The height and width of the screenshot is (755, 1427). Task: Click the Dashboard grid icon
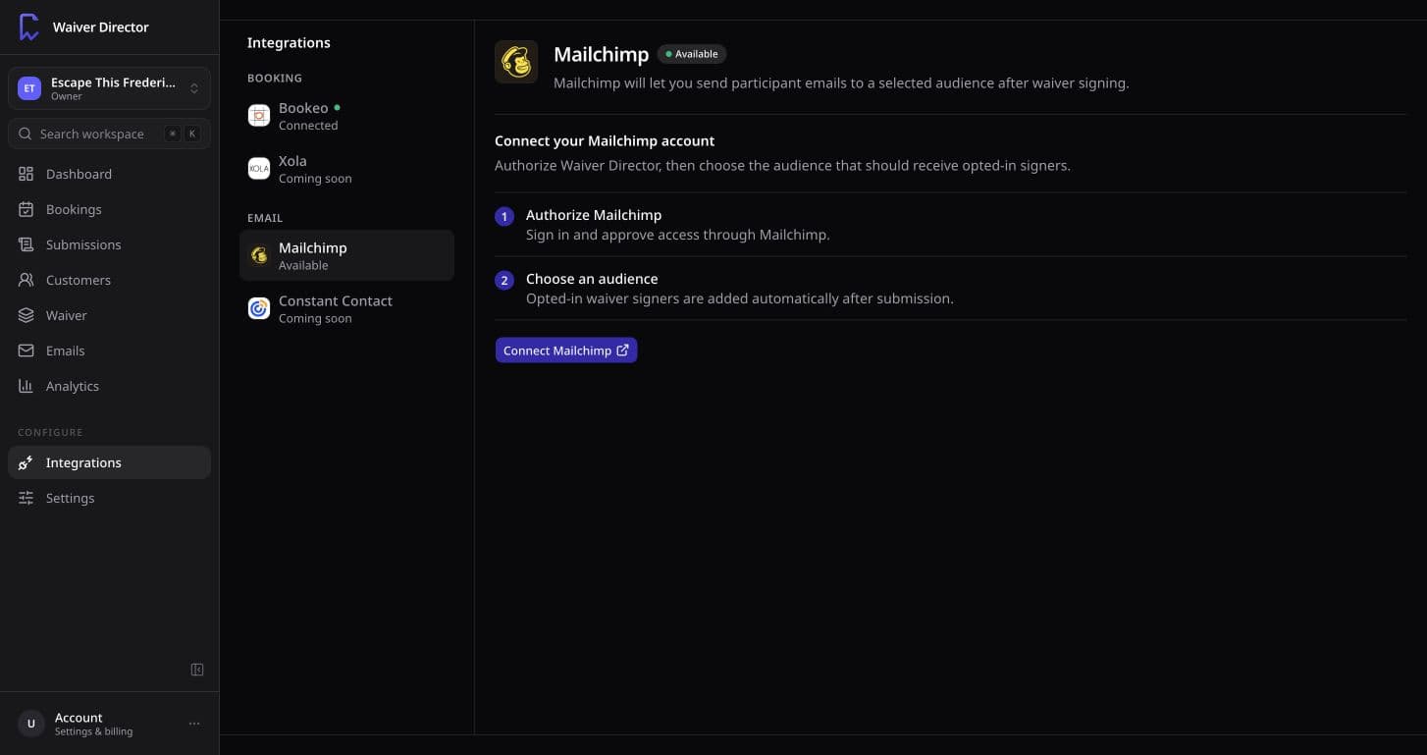coord(26,174)
